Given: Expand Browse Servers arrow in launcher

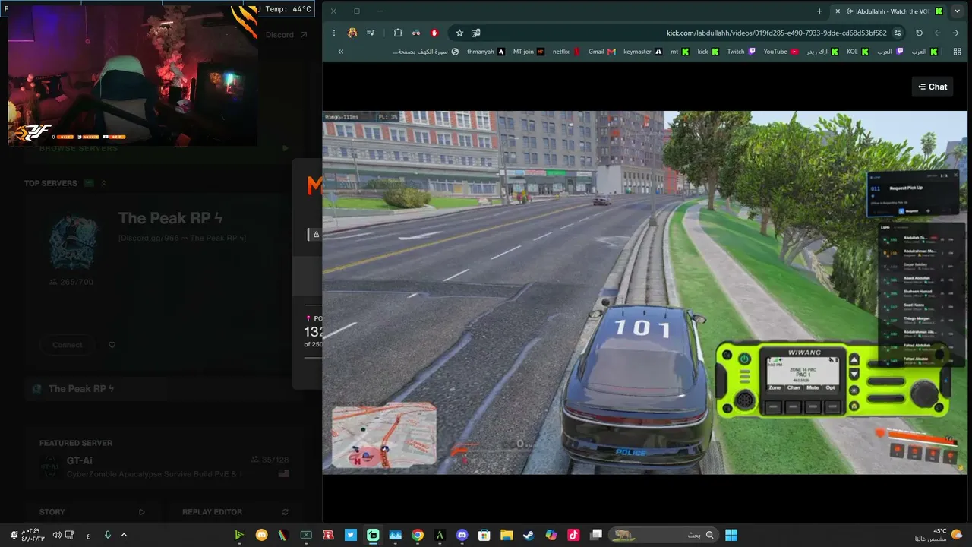Looking at the screenshot, I should [x=286, y=148].
